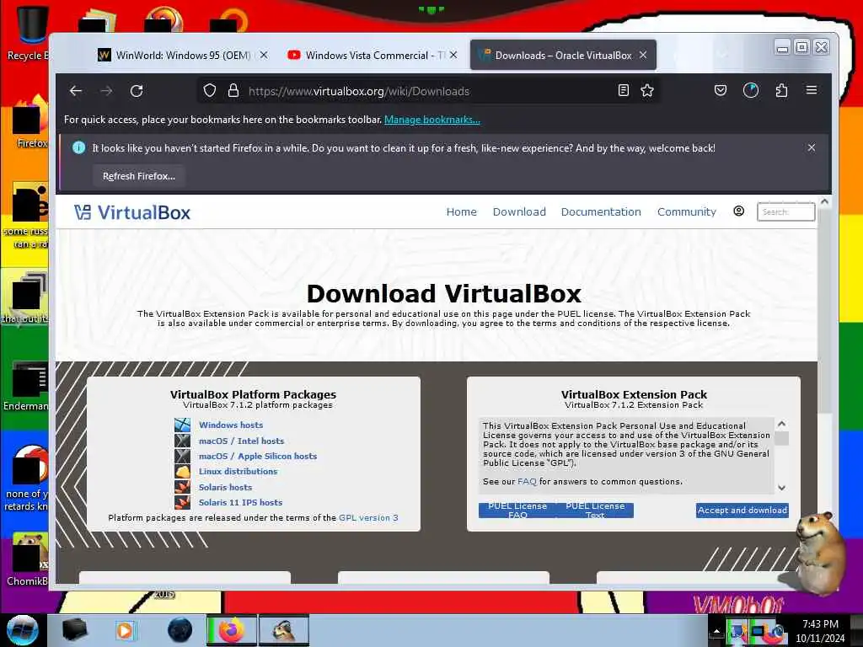Open the GPL version 3 link
The image size is (863, 647).
point(368,518)
